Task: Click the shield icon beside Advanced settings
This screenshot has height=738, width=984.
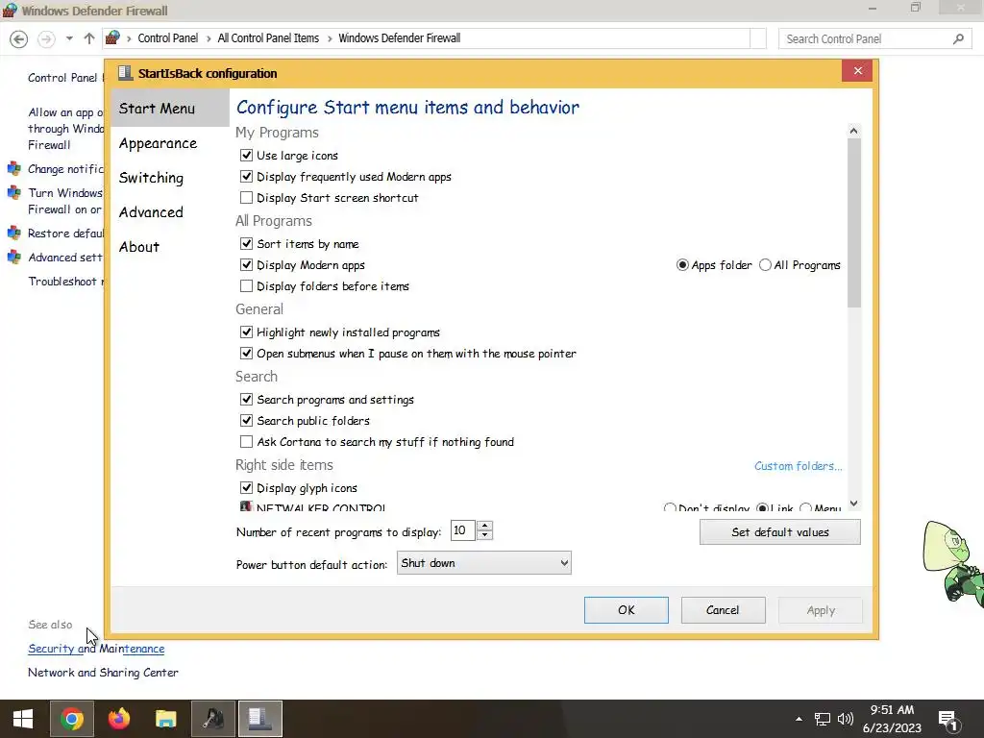Action: point(13,257)
